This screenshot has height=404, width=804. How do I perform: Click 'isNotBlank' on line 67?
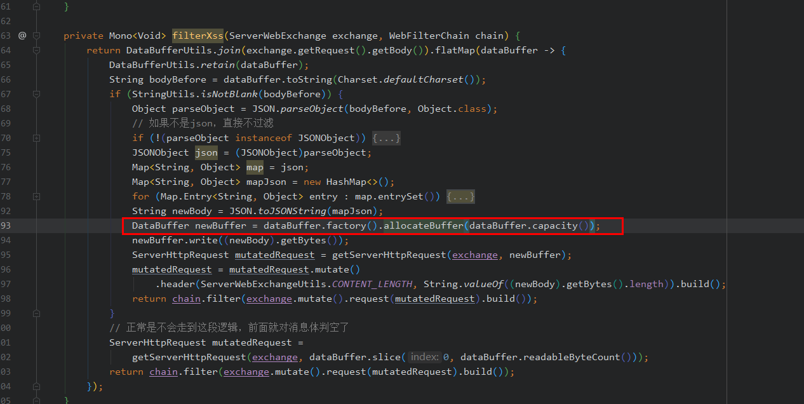229,94
